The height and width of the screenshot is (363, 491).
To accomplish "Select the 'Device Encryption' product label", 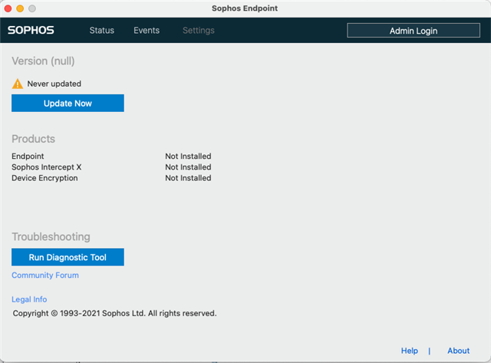I will click(44, 178).
